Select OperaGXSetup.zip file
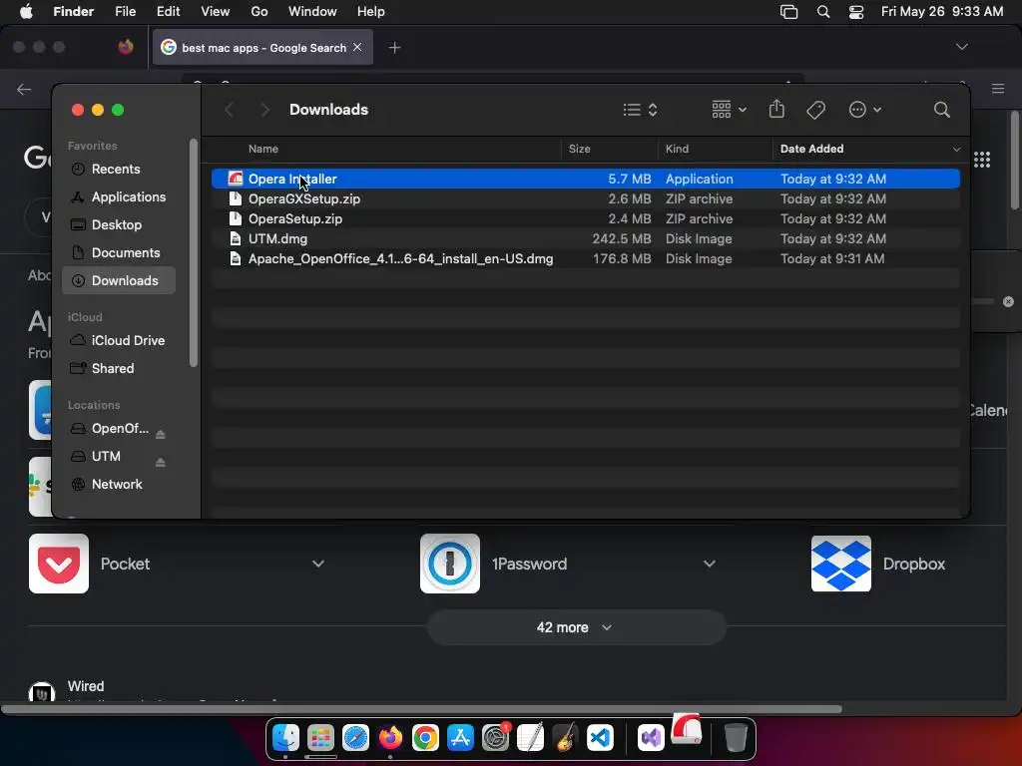Viewport: 1022px width, 766px height. (x=585, y=198)
